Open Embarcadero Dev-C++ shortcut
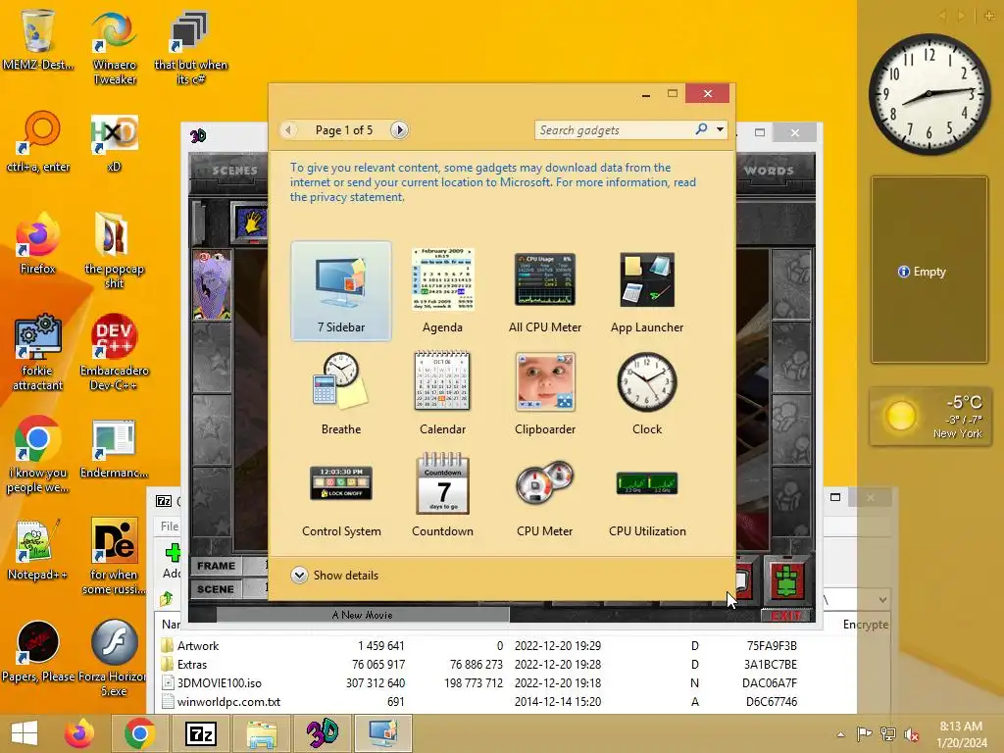Screen dimensions: 1004x753 tap(114, 351)
